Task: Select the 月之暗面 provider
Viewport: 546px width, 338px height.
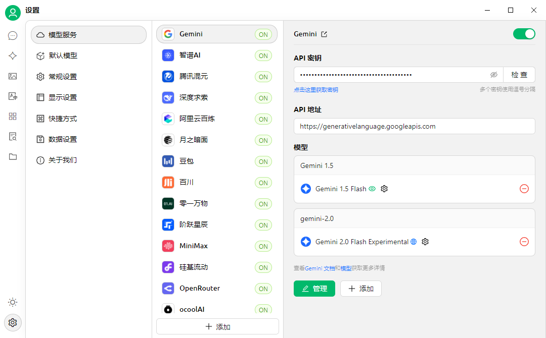Action: pyautogui.click(x=216, y=140)
